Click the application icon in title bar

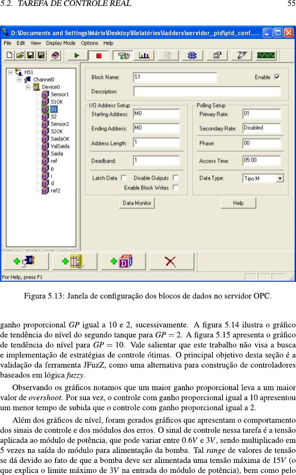[5, 33]
